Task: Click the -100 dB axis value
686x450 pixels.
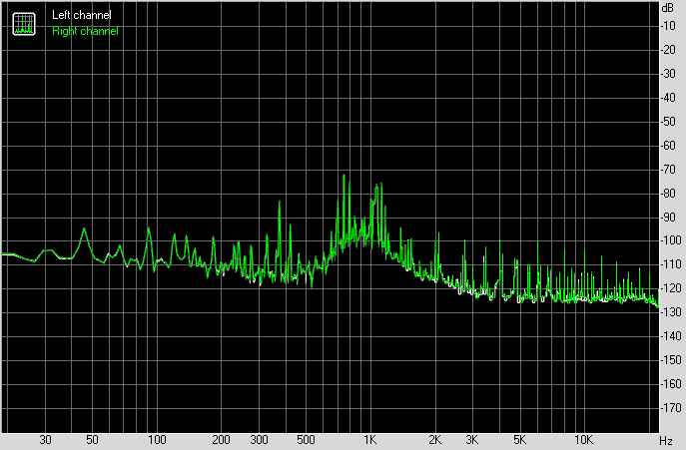Action: (x=671, y=240)
